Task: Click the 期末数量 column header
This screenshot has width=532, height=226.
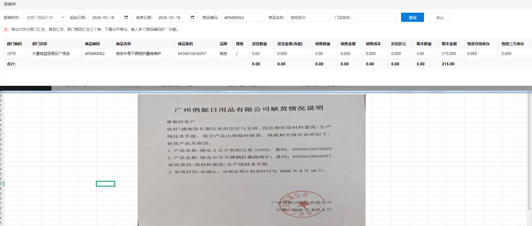Action: pos(424,44)
